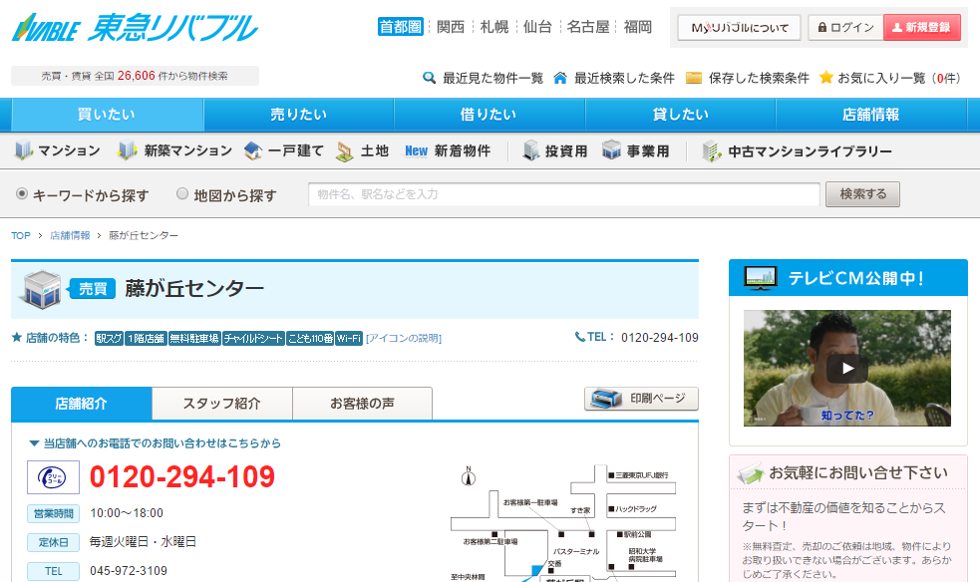Select the 福岡 region link
Image resolution: width=980 pixels, height=582 pixels.
pyautogui.click(x=637, y=27)
